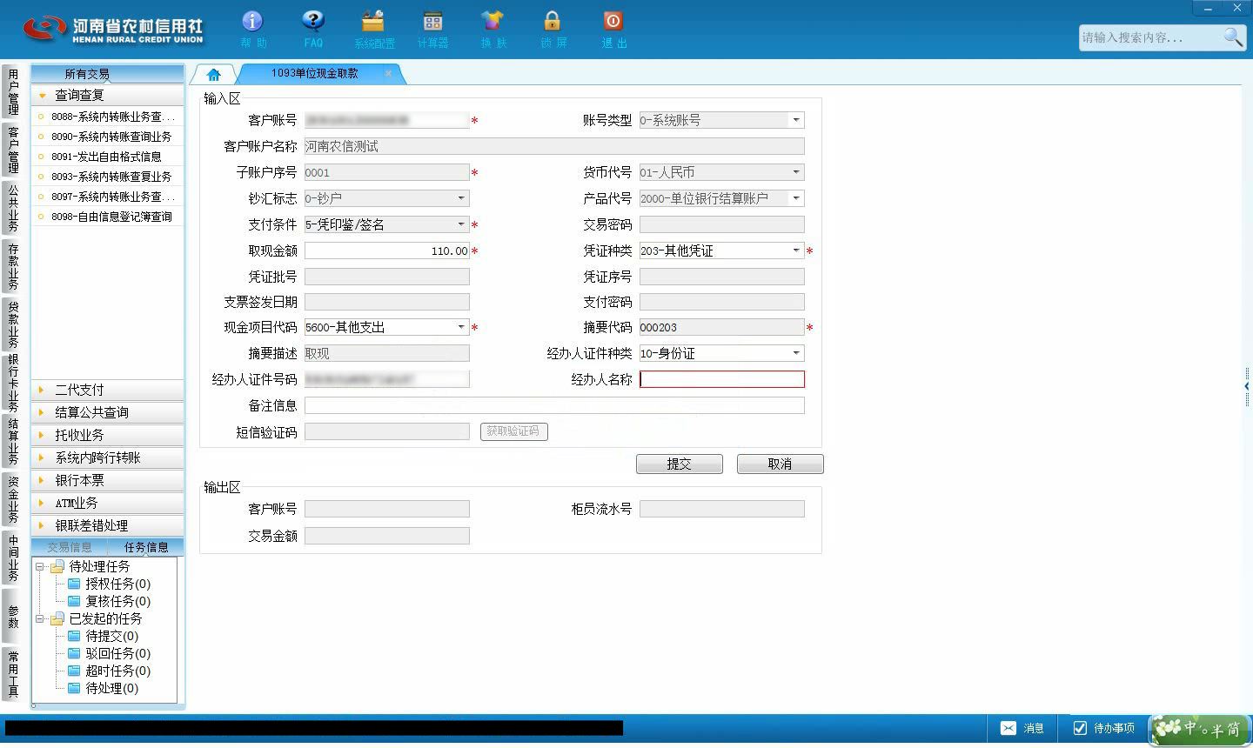Viewport: 1253px width, 748px height.
Task: Go to the home tab icon
Action: pos(214,75)
